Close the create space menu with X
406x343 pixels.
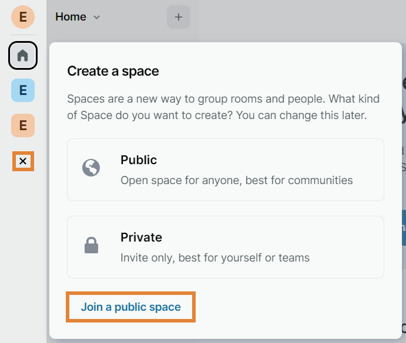click(x=23, y=161)
